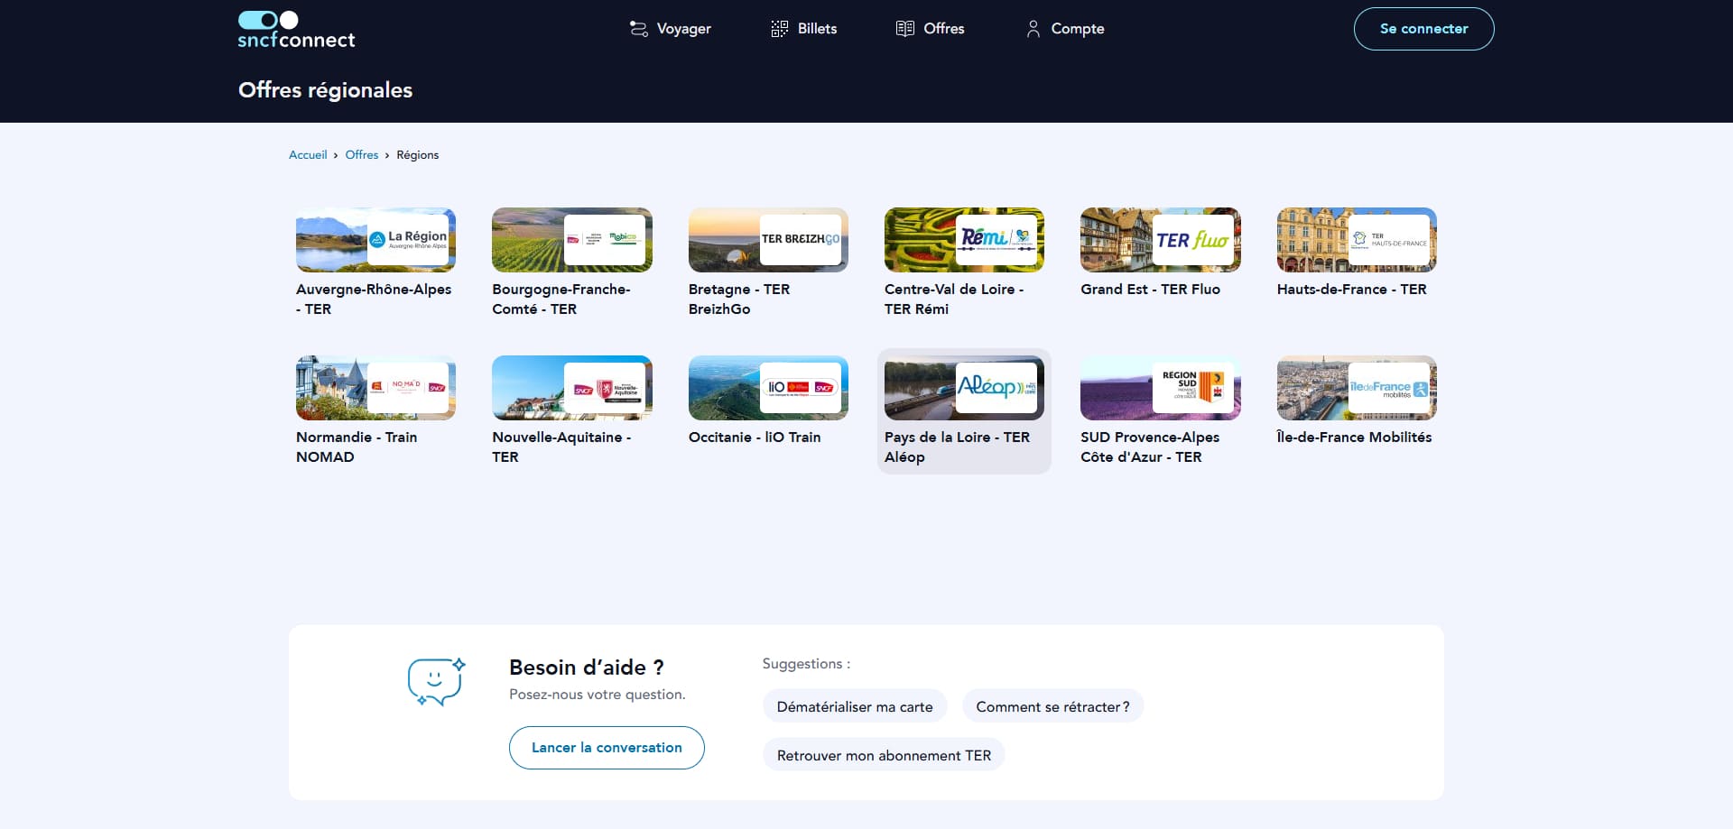The width and height of the screenshot is (1733, 829).
Task: Select Grand Est - TER Fluo title
Action: [x=1150, y=290]
